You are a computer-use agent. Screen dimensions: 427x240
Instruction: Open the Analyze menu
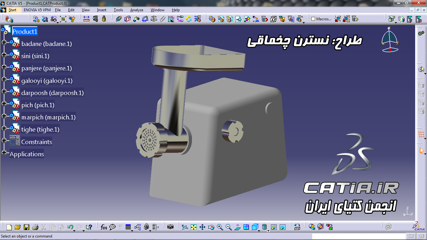click(x=137, y=10)
